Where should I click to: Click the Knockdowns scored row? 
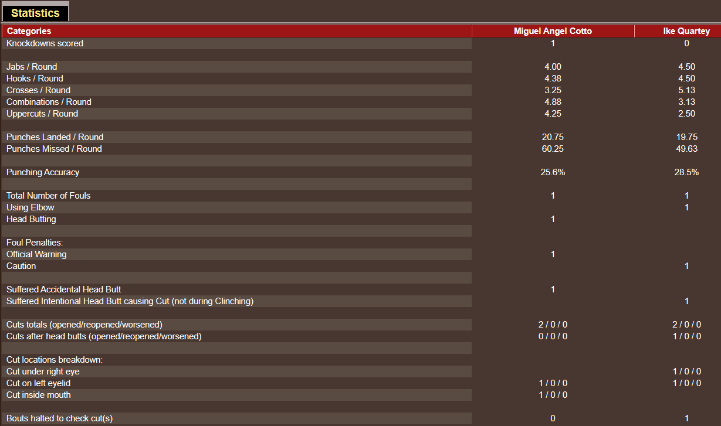pyautogui.click(x=45, y=43)
